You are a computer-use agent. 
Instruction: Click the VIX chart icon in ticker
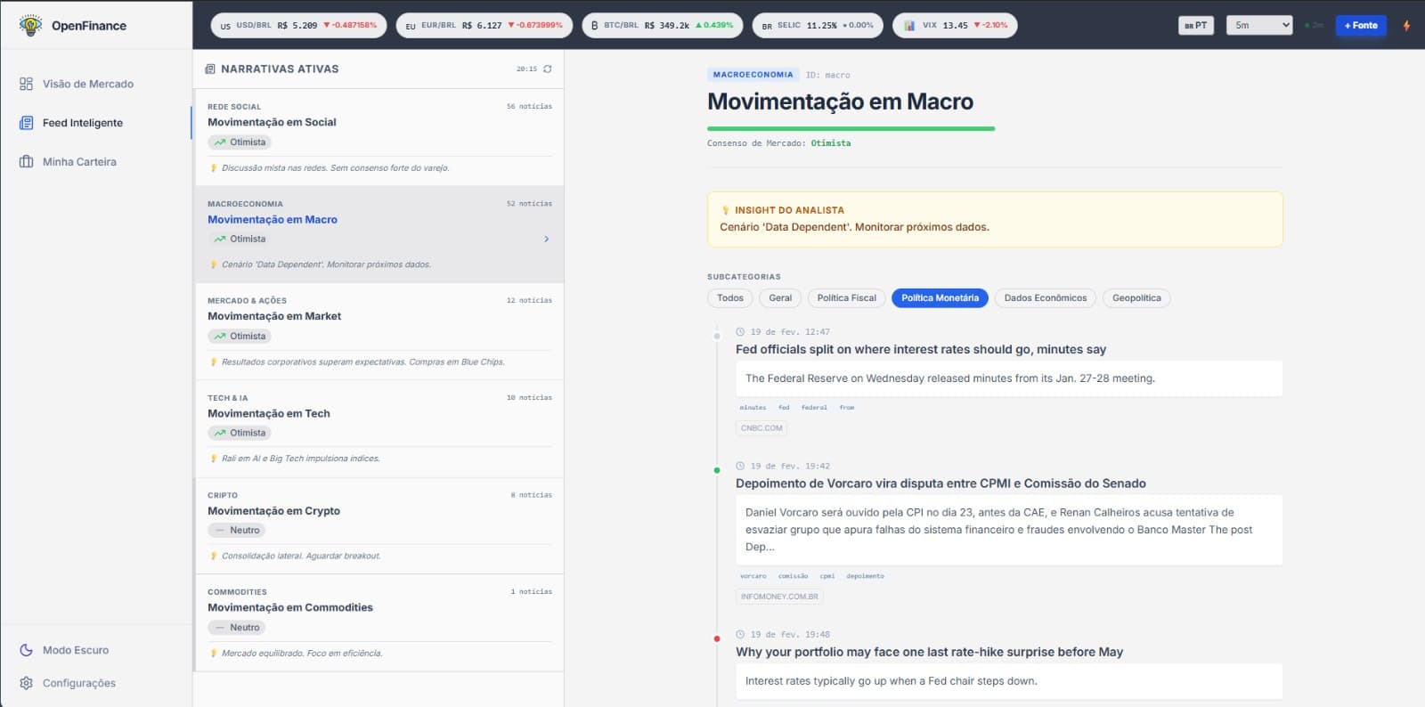pos(909,26)
